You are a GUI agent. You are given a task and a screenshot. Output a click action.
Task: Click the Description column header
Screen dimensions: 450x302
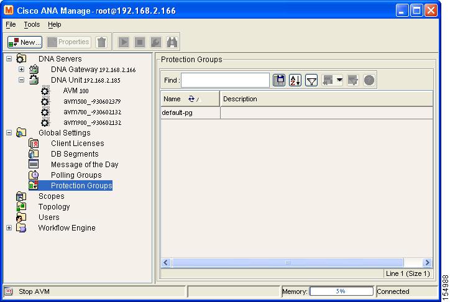[x=326, y=99]
